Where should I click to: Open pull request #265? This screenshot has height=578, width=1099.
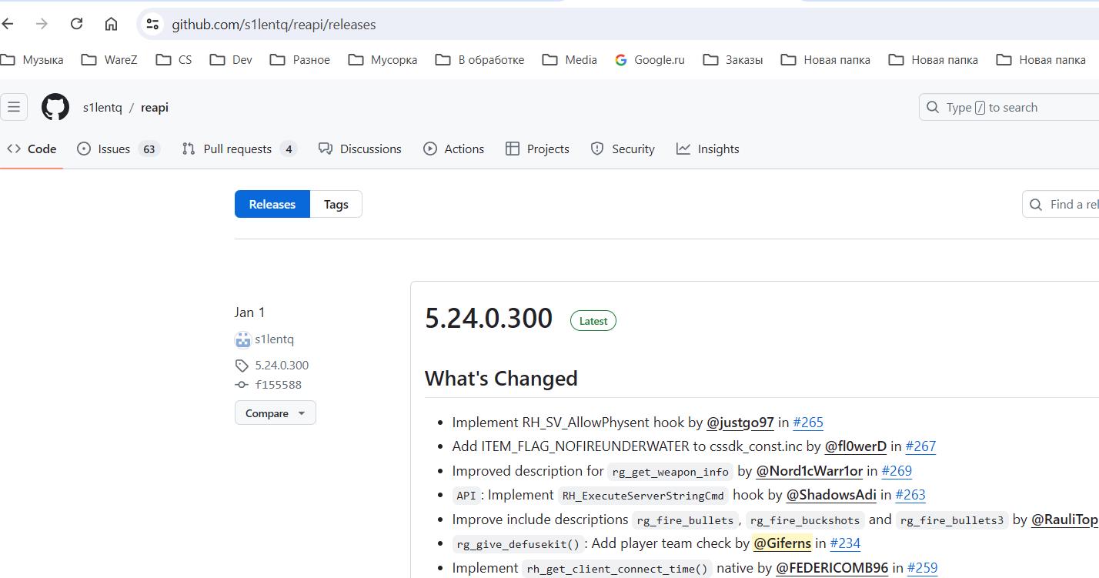(x=808, y=422)
